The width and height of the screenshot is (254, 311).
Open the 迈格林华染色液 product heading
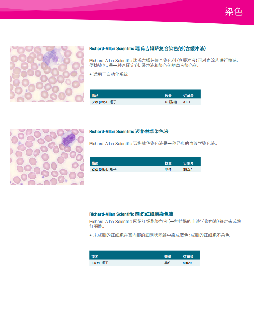click(129, 131)
